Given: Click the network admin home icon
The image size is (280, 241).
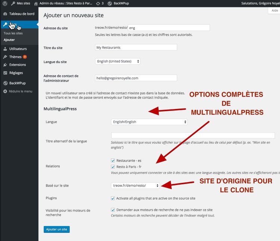Looking at the screenshot, I should coord(36,4).
